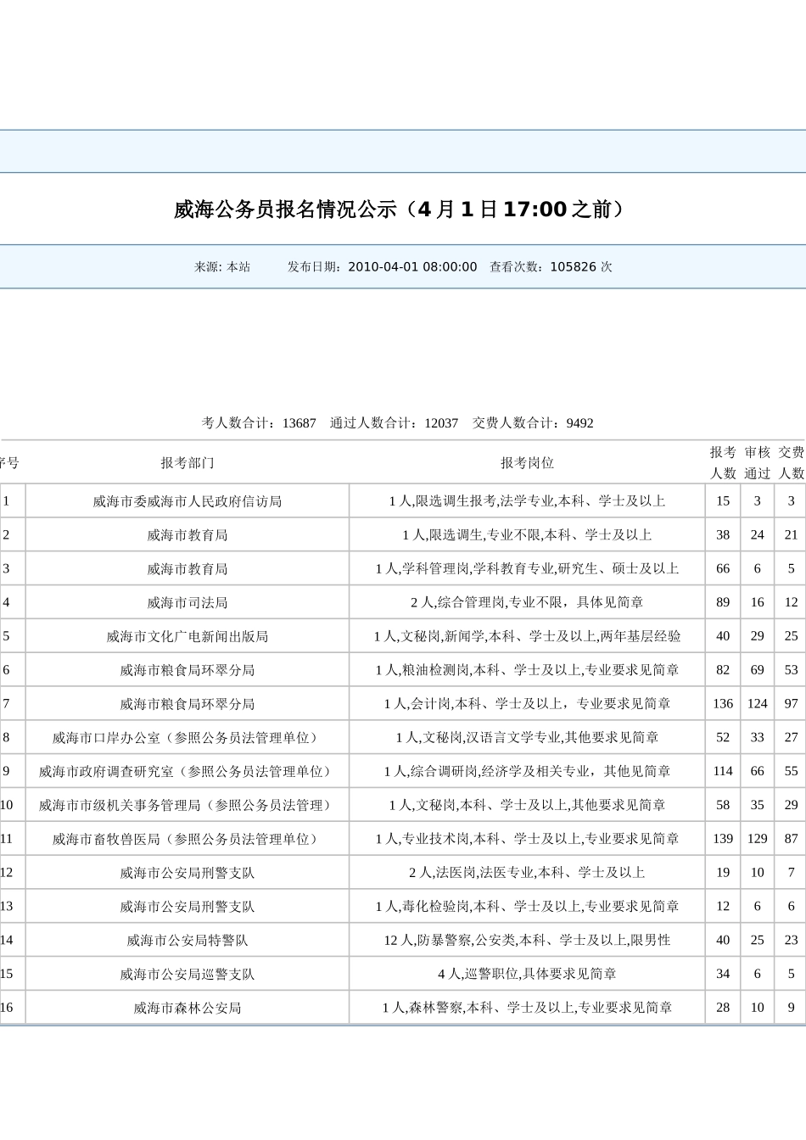Screen dimensions: 806x1140
Task: Select the 威海市公安局特警队 cell
Action: click(x=188, y=940)
